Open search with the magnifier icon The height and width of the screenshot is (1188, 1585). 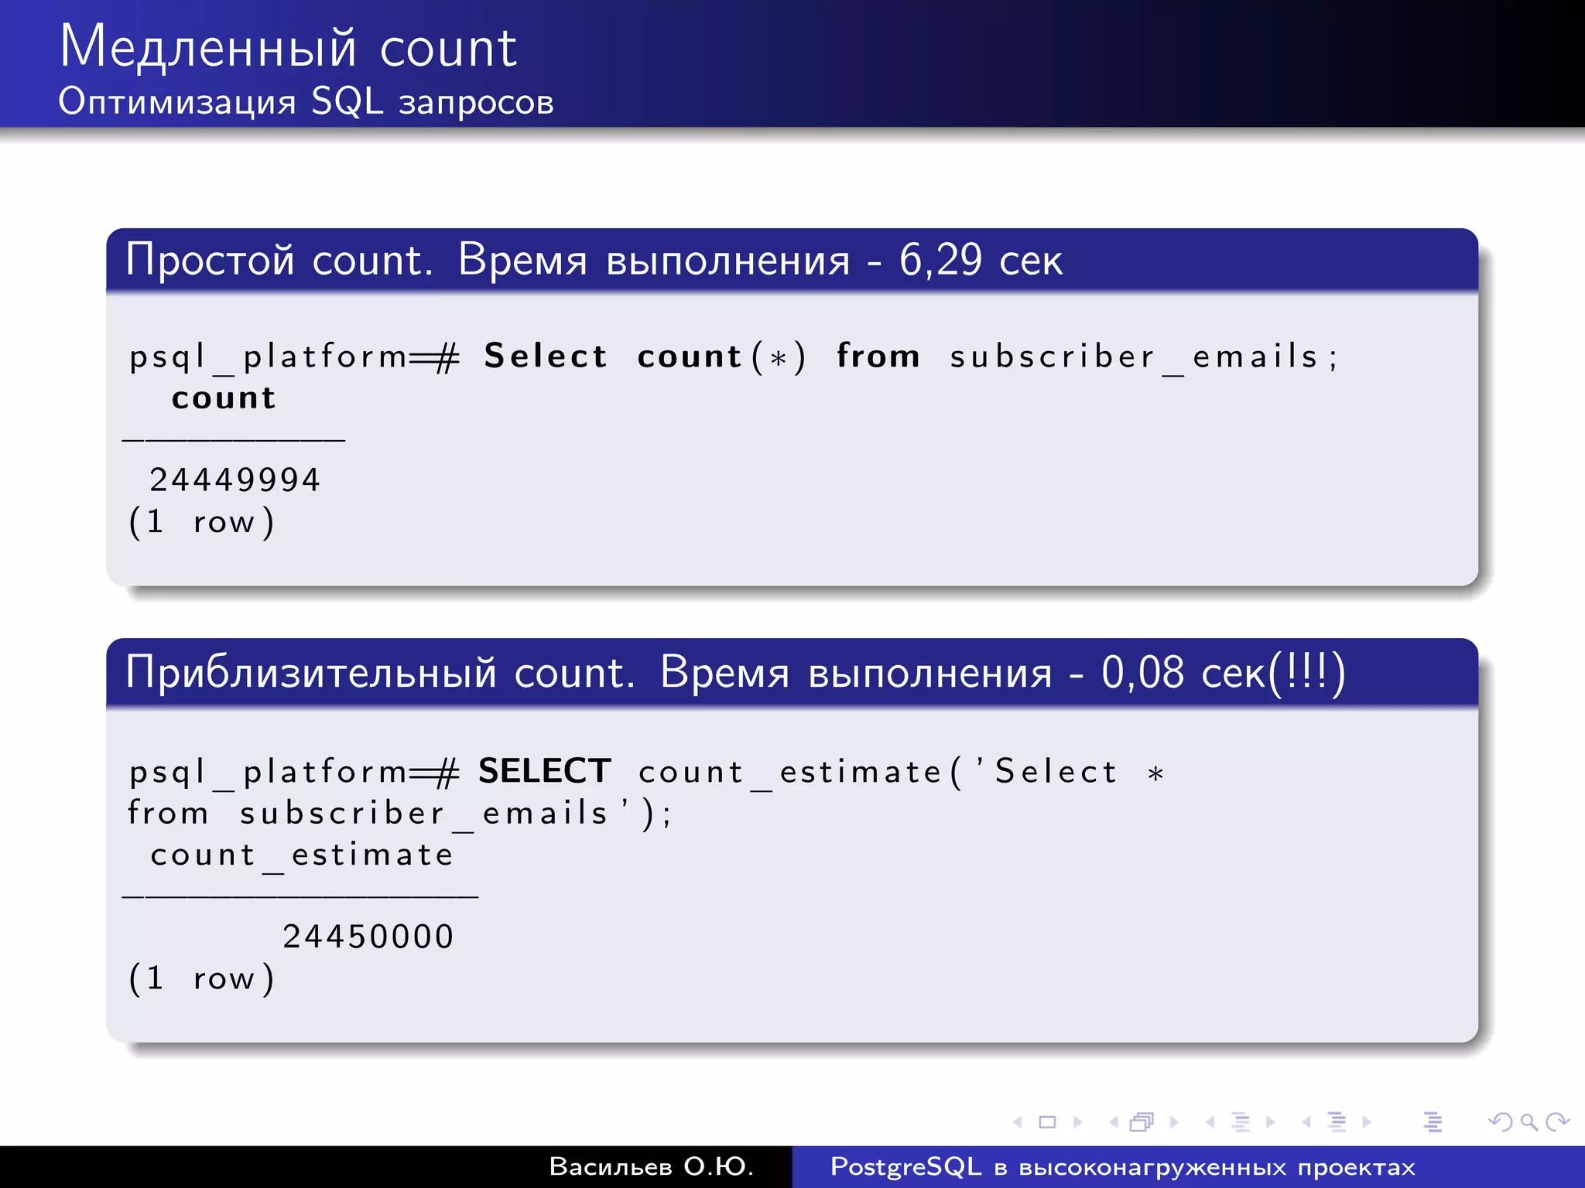pyautogui.click(x=1529, y=1121)
